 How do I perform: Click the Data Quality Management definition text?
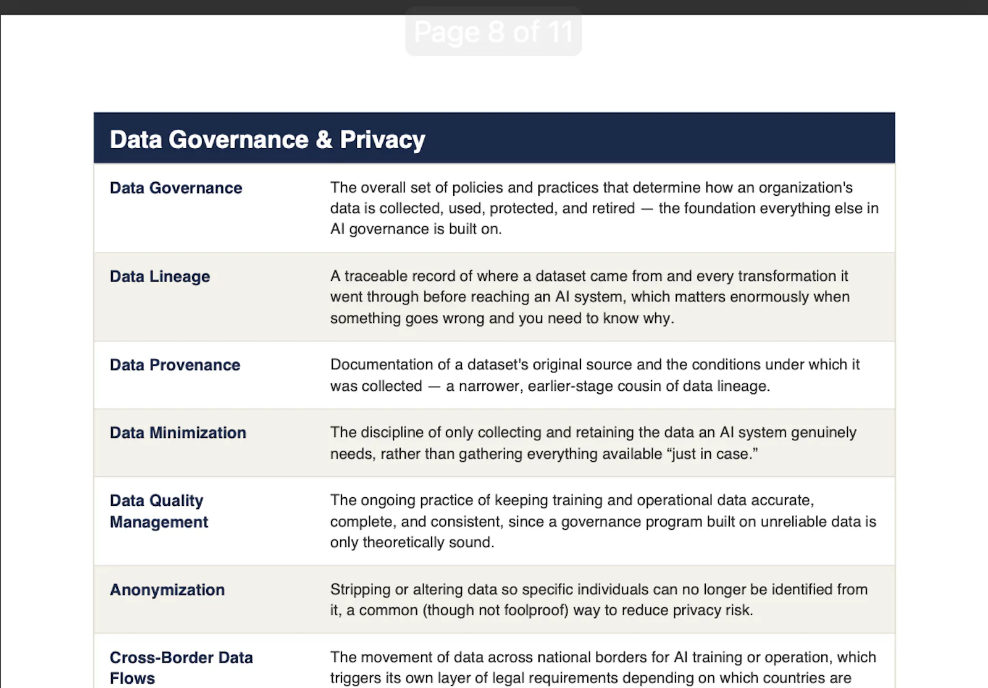point(603,521)
